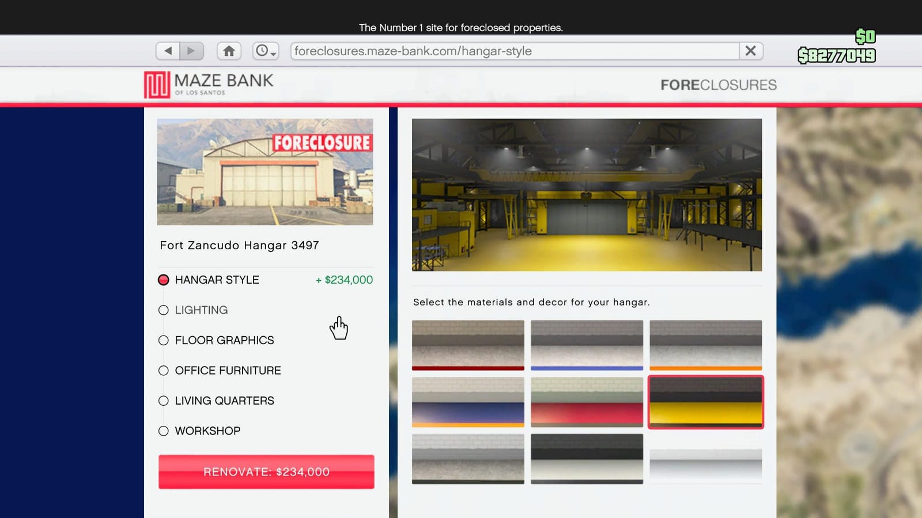Screen dimensions: 922x518
Task: Open the FORECLOSURES header link
Action: point(719,85)
